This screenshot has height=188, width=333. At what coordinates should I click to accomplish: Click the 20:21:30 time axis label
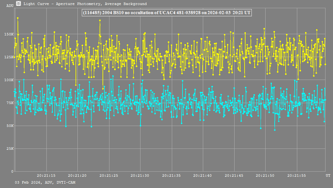click(140, 175)
